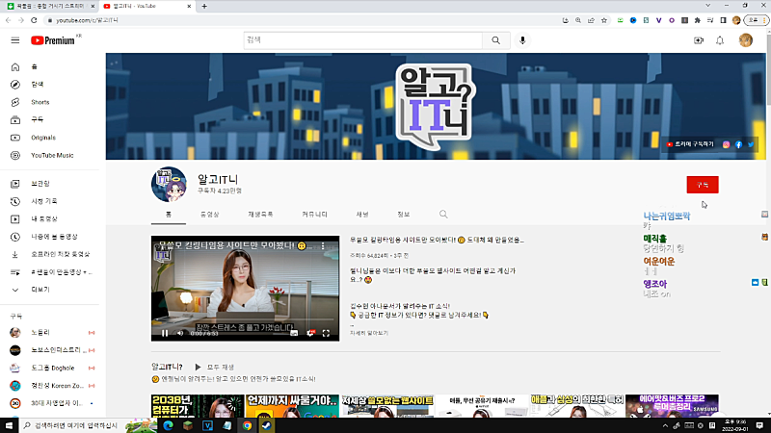771x433 pixels.
Task: Switch to the 동영상 tab
Action: (210, 215)
